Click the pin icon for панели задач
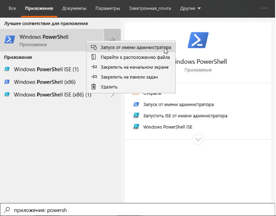276x216 pixels. tap(94, 77)
